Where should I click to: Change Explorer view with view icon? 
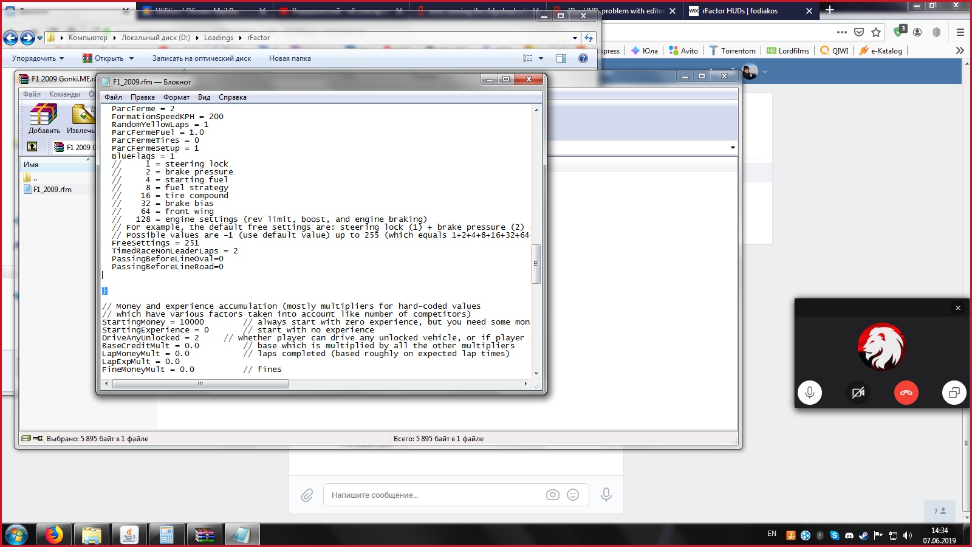528,58
